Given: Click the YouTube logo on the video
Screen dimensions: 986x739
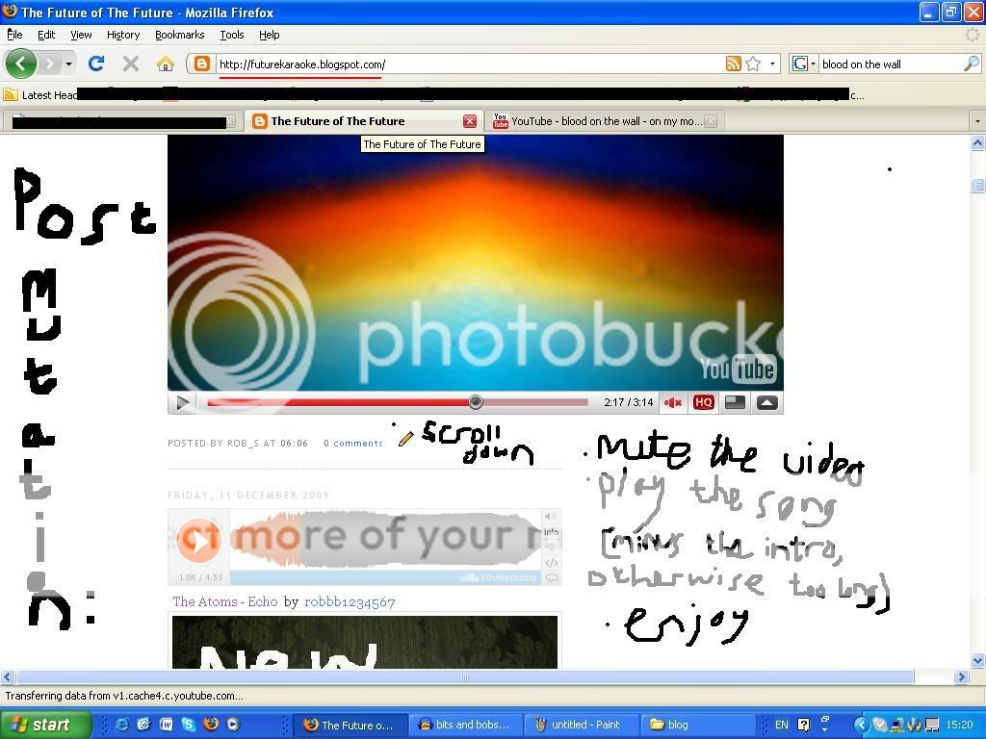Looking at the screenshot, I should tap(739, 369).
